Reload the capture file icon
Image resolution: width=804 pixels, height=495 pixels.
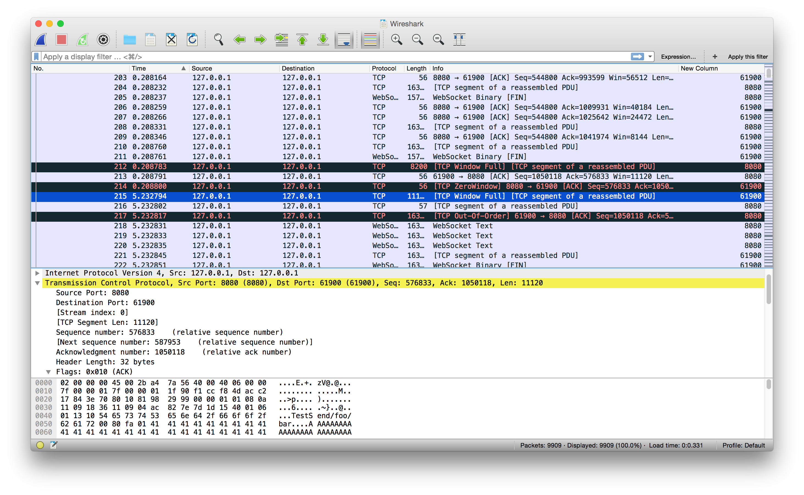pos(192,40)
